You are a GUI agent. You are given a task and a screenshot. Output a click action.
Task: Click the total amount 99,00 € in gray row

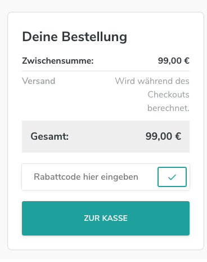[163, 136]
